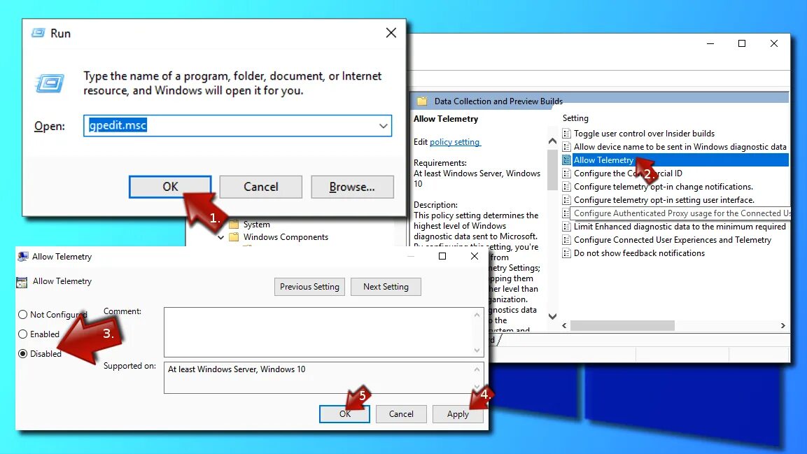Viewport: 807px width, 454px height.
Task: Click Cancel in Allow Telemetry dialog
Action: [x=401, y=414]
